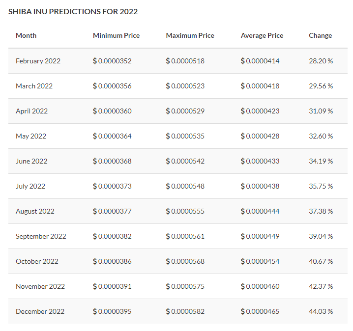The width and height of the screenshot is (353, 331).
Task: Select the September 2022 row label
Action: [41, 236]
